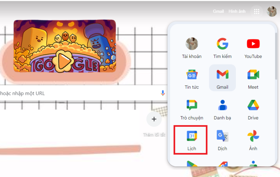Click the apps panel scrollbar
The image size is (280, 177).
276,56
